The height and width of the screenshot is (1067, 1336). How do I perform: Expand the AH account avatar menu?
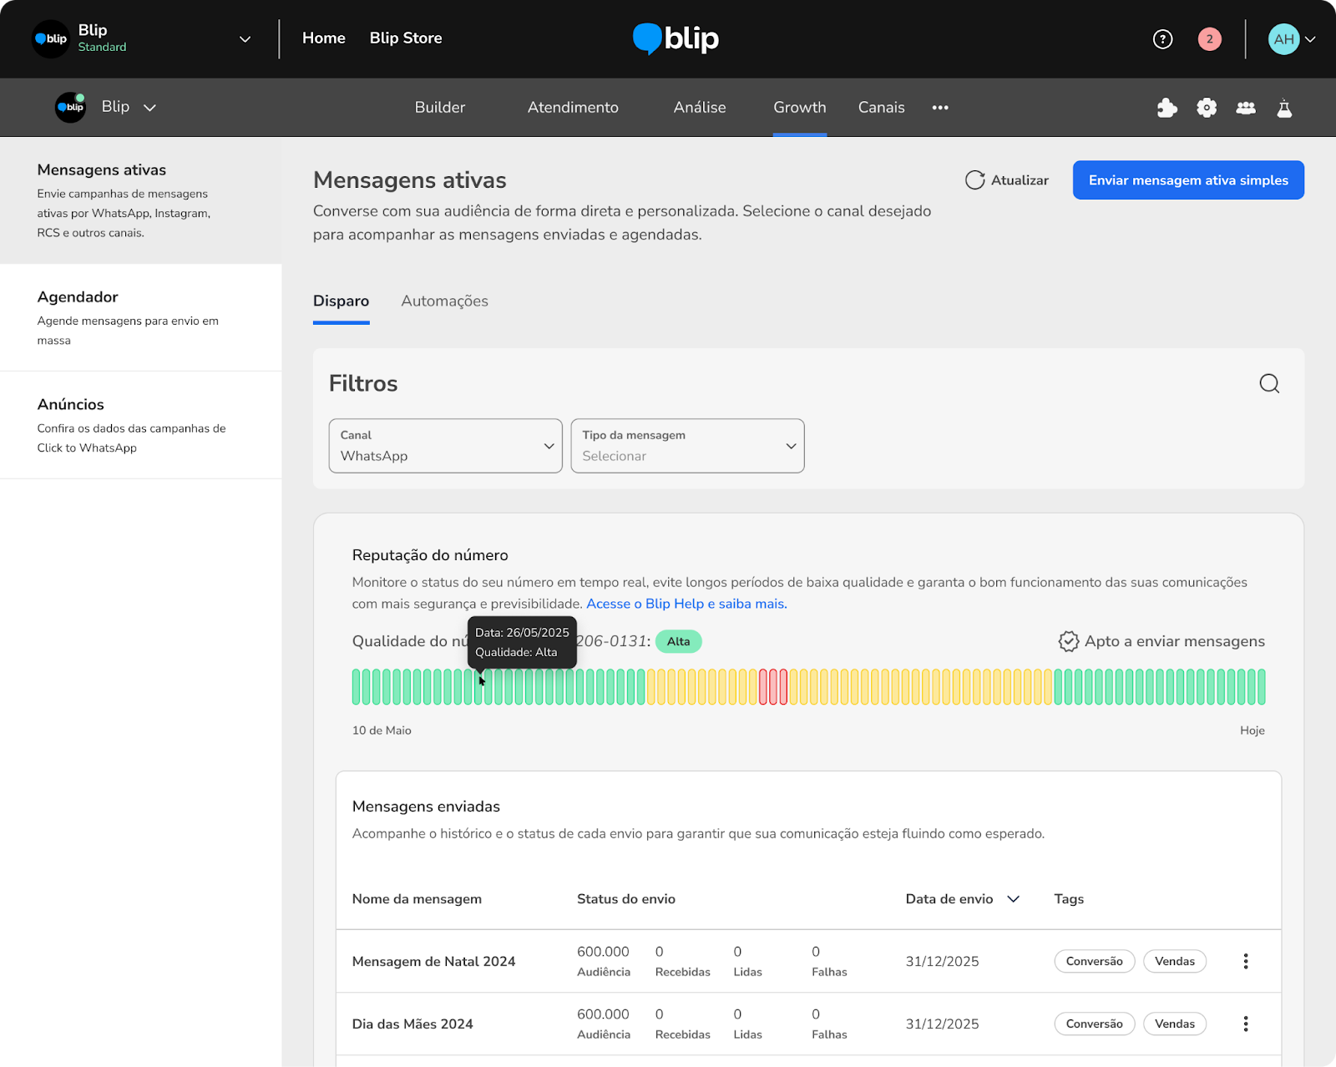[1291, 39]
